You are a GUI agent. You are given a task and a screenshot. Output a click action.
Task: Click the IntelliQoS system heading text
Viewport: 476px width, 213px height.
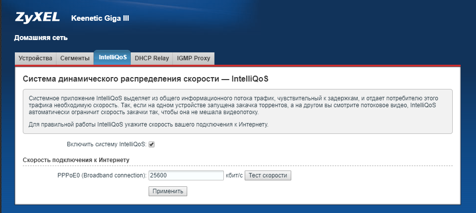point(146,80)
